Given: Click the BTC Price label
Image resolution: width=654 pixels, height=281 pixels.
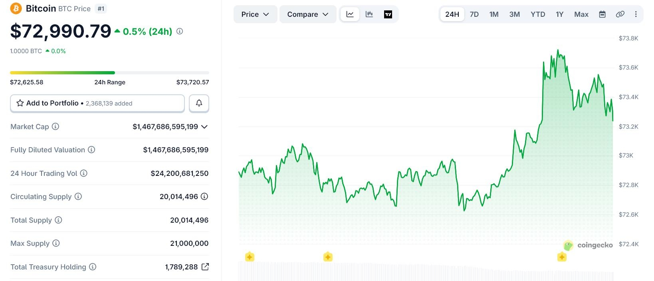Looking at the screenshot, I should point(74,9).
